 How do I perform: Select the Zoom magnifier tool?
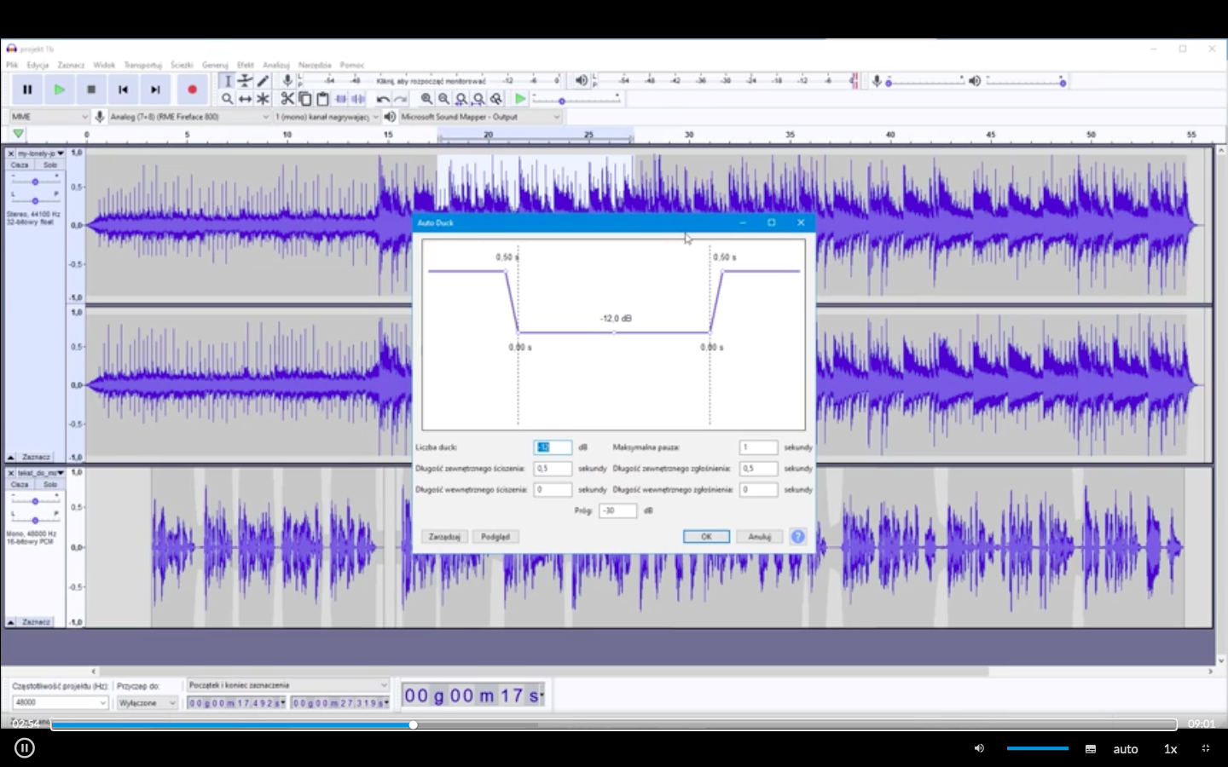click(227, 99)
